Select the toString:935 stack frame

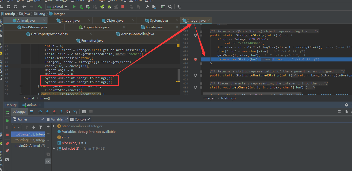click(x=28, y=140)
